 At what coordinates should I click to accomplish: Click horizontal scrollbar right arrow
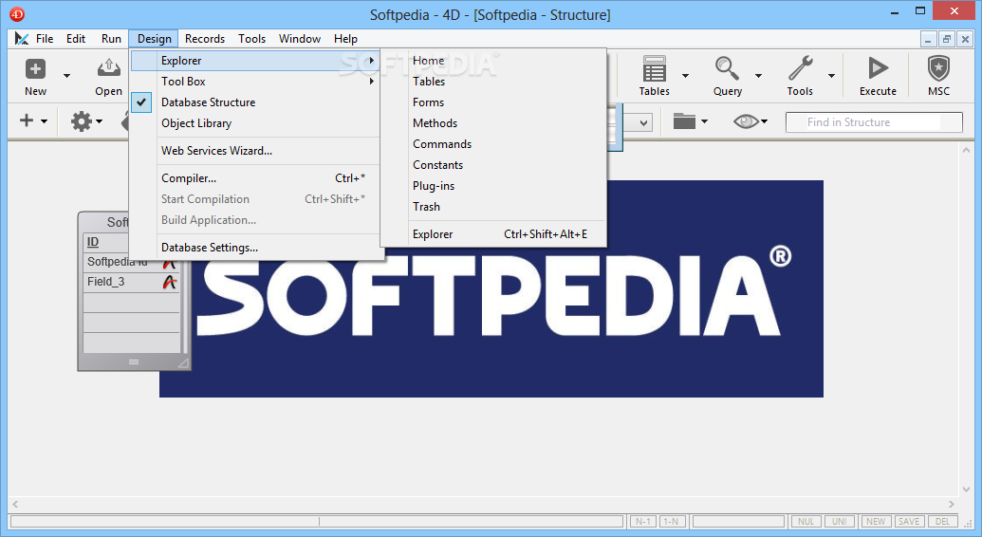(x=952, y=504)
